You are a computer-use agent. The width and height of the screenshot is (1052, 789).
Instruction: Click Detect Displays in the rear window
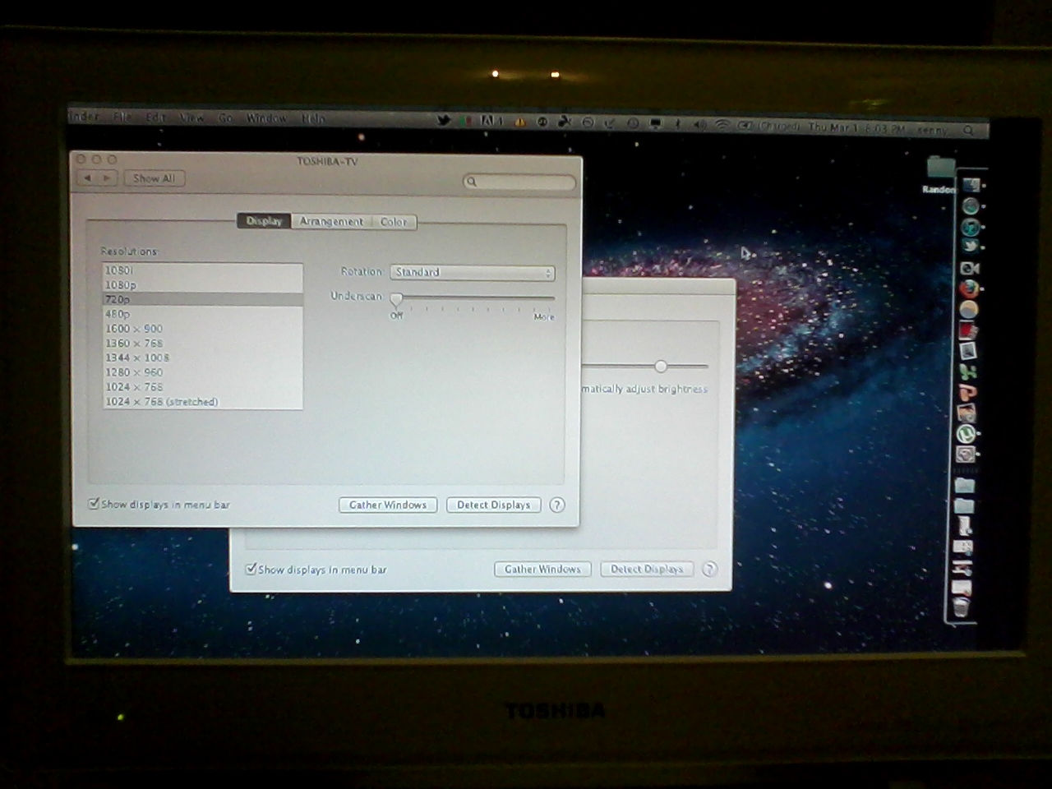(647, 569)
